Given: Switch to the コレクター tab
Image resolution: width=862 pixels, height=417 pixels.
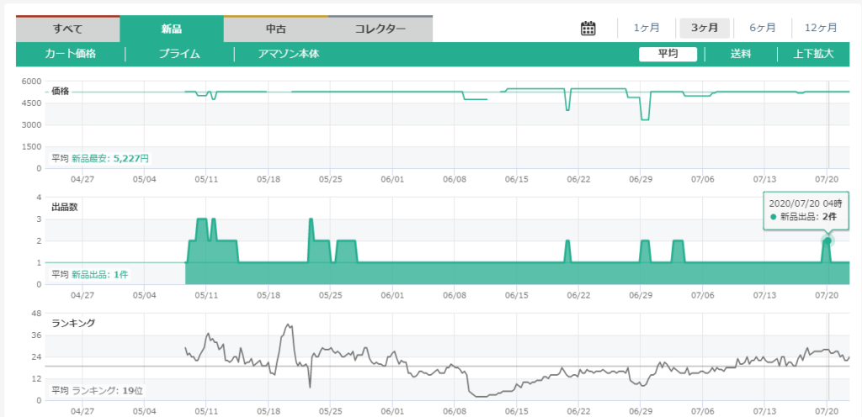Looking at the screenshot, I should (380, 29).
